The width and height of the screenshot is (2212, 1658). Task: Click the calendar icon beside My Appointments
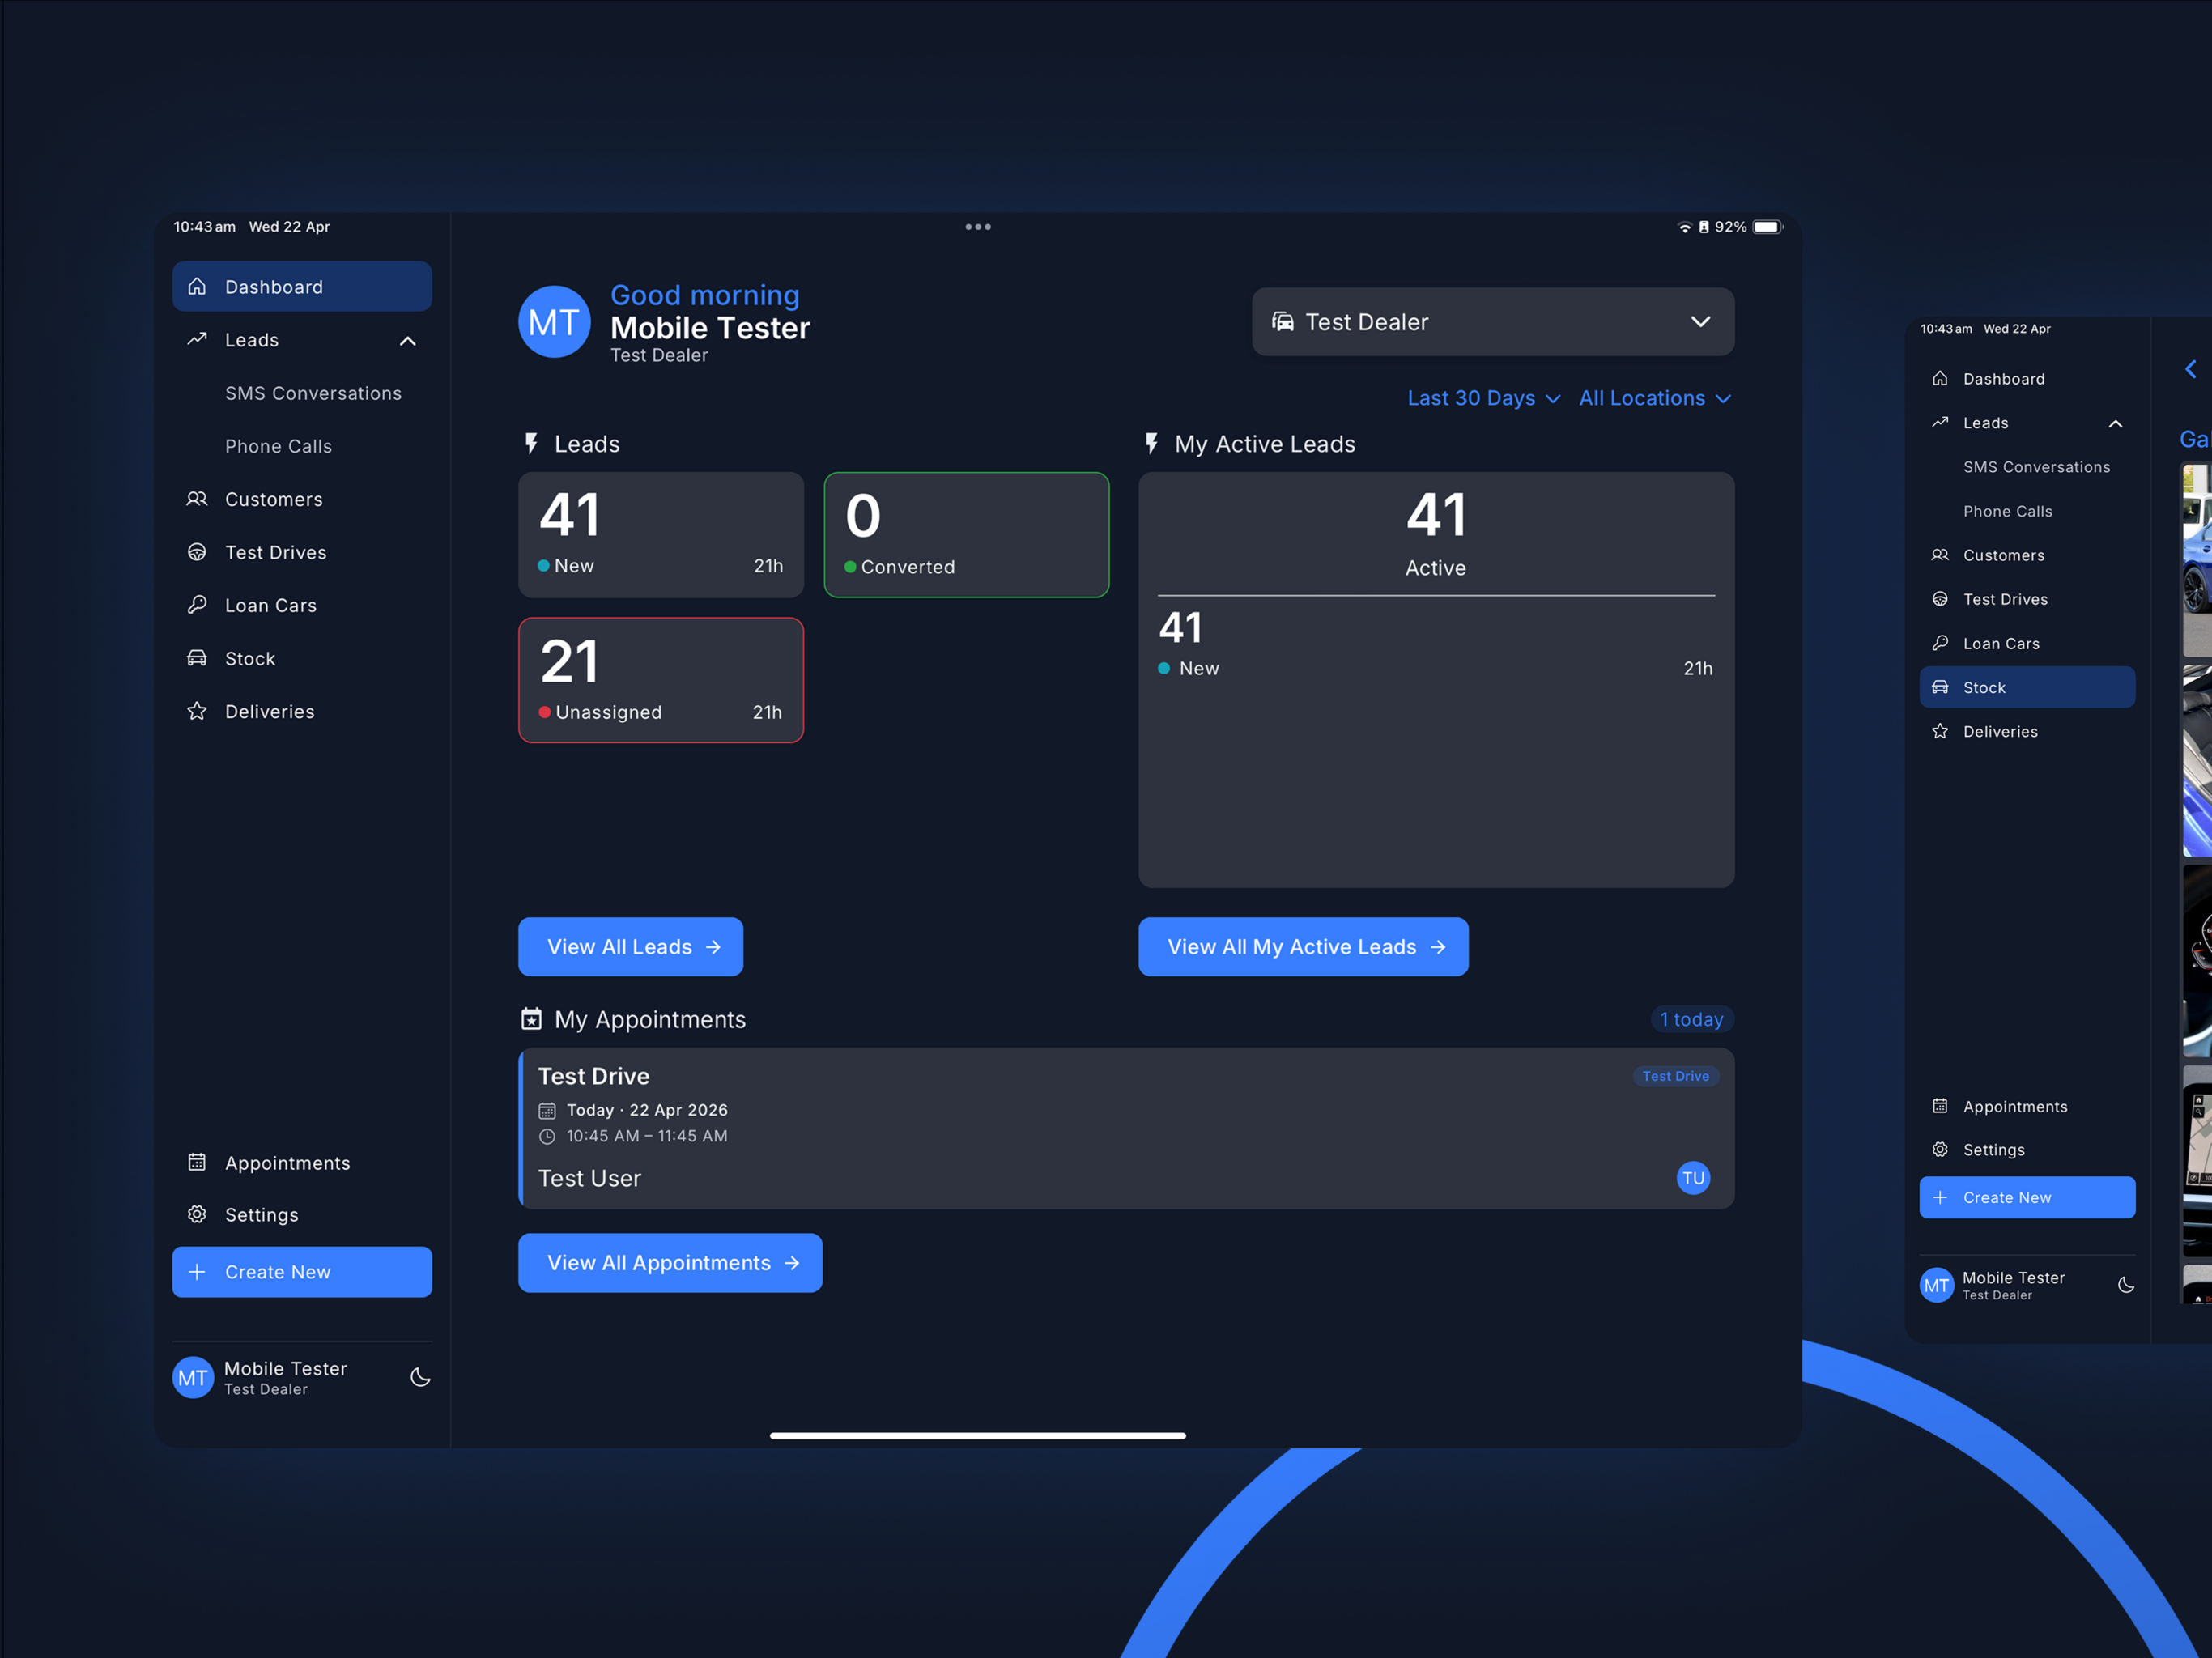531,1019
